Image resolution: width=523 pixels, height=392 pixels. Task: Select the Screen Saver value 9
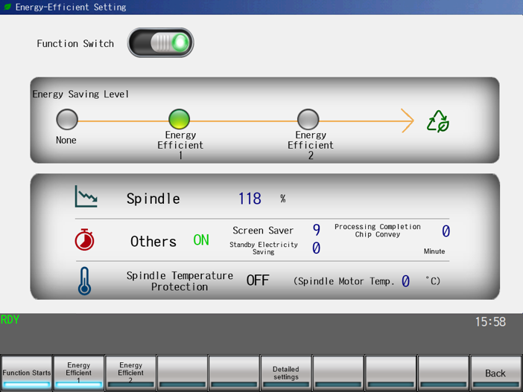pos(316,230)
